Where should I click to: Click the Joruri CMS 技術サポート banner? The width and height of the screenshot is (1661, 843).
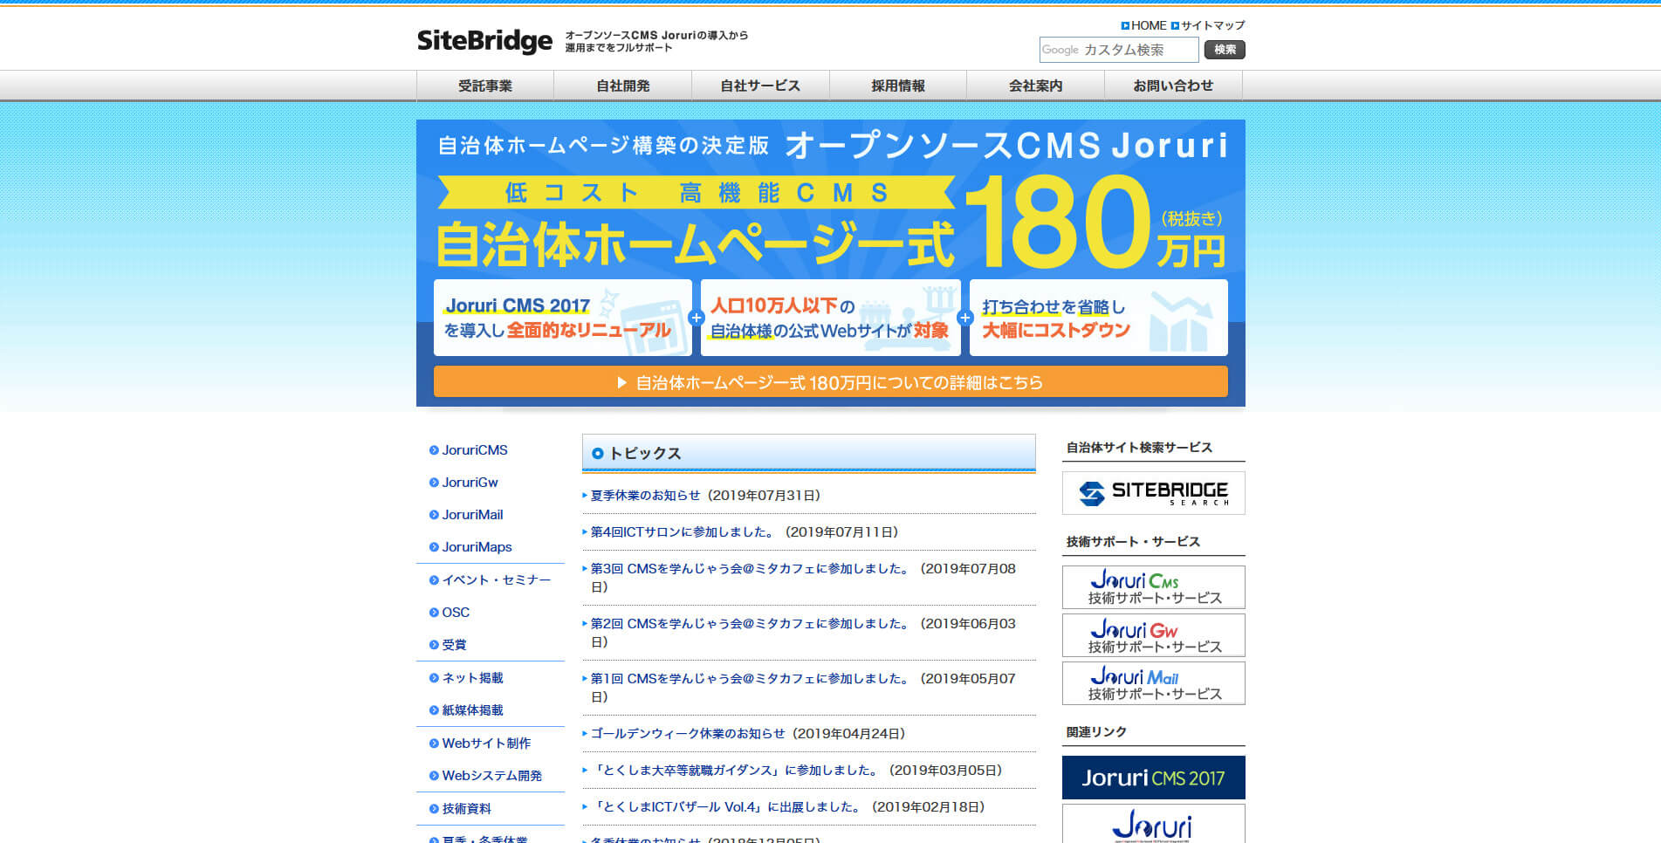point(1153,587)
